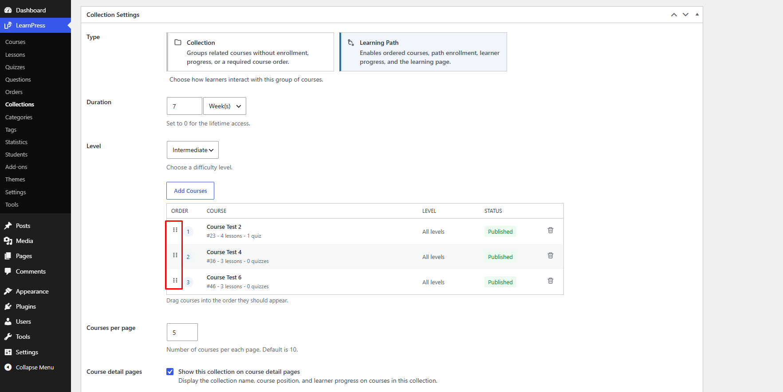This screenshot has height=392, width=783.
Task: Open Themes submenu item
Action: point(15,180)
